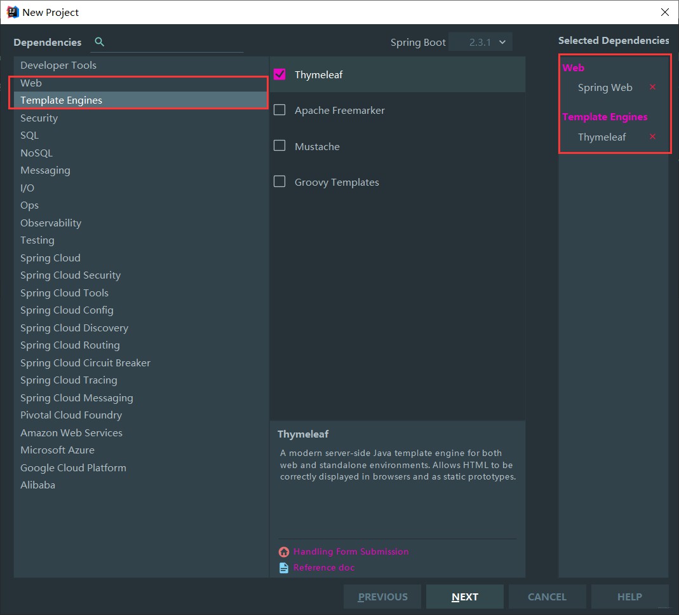The width and height of the screenshot is (679, 615).
Task: Open the Spring Boot version dropdown
Action: click(480, 42)
